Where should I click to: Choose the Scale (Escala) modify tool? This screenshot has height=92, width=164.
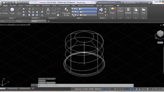click(x=33, y=15)
